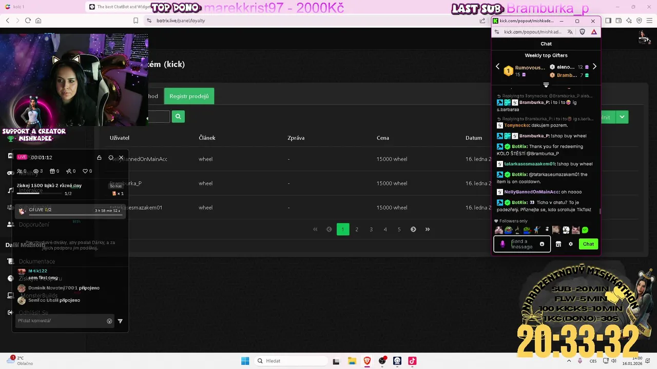The width and height of the screenshot is (657, 369).
Task: Click Odhlásit Se in the sidebar
Action: (33, 313)
